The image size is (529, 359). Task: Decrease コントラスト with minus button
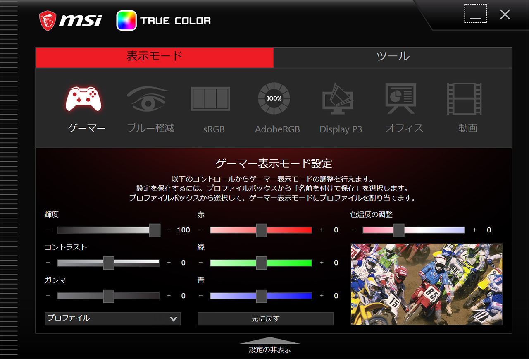[x=48, y=263]
